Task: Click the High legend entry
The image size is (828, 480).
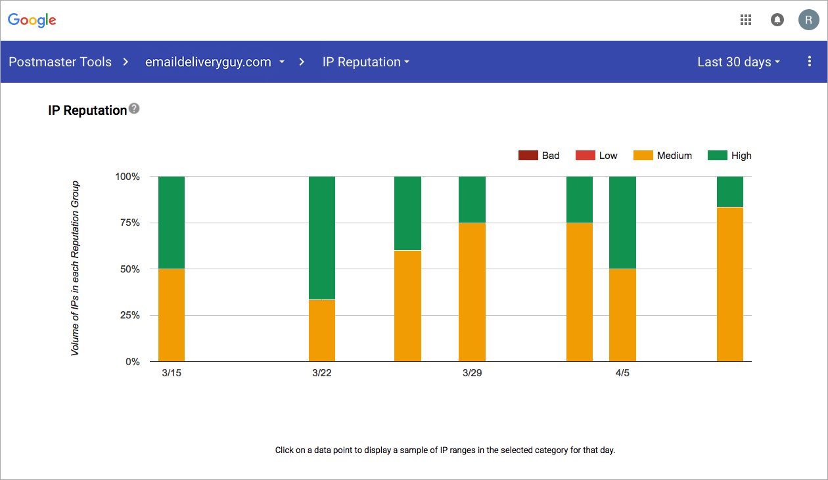Action: [x=729, y=156]
